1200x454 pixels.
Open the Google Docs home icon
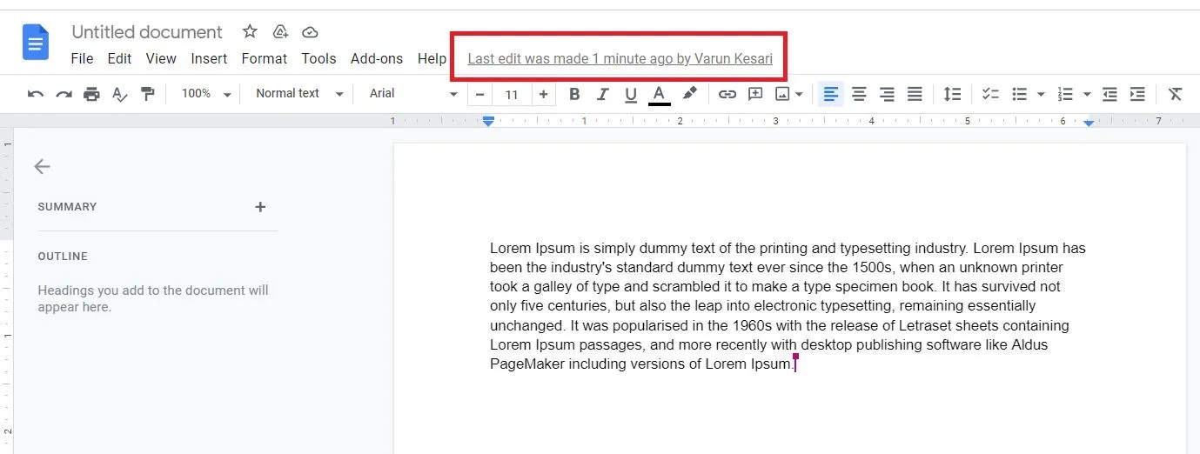(36, 42)
